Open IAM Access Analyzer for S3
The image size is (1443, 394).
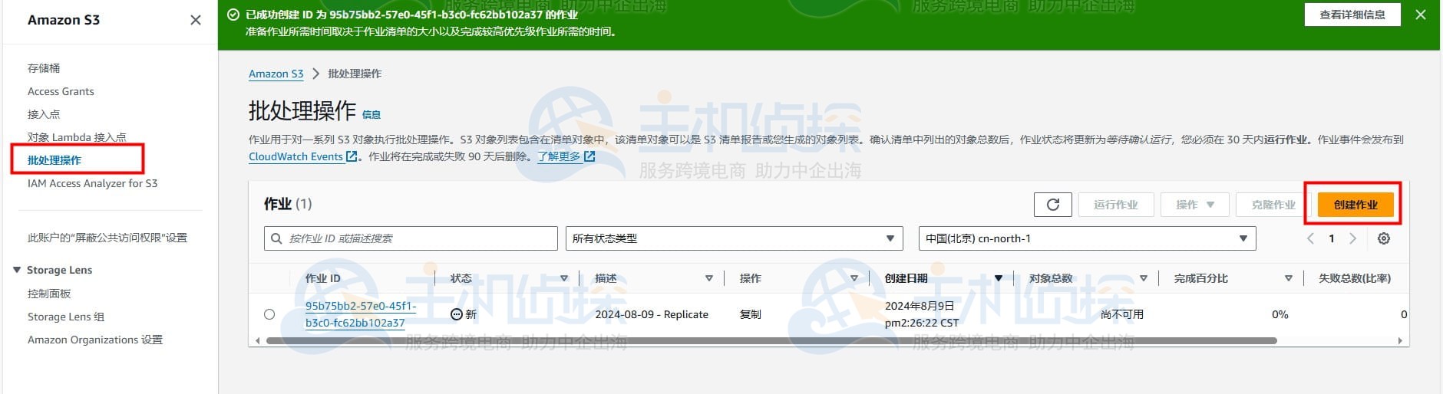pyautogui.click(x=92, y=183)
